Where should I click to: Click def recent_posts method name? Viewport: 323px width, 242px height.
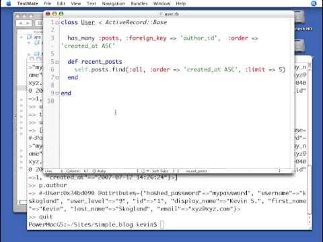pos(102,62)
